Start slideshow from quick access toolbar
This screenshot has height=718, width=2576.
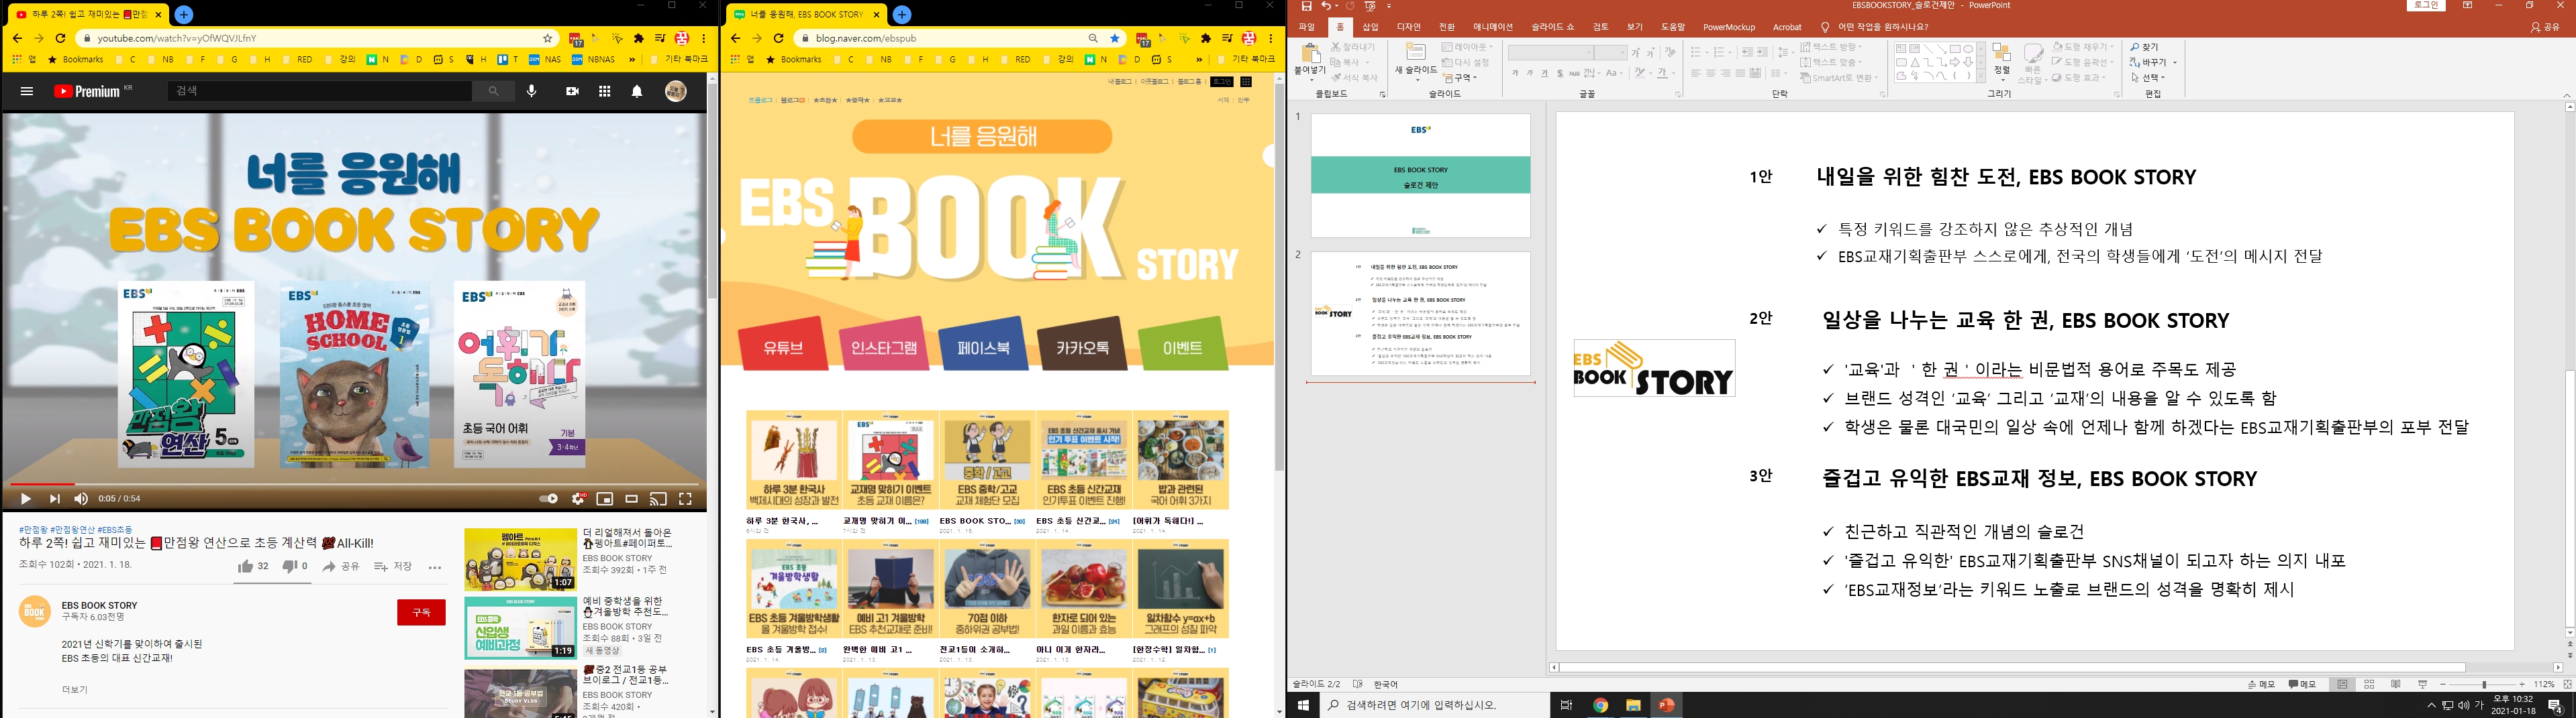click(x=1371, y=6)
